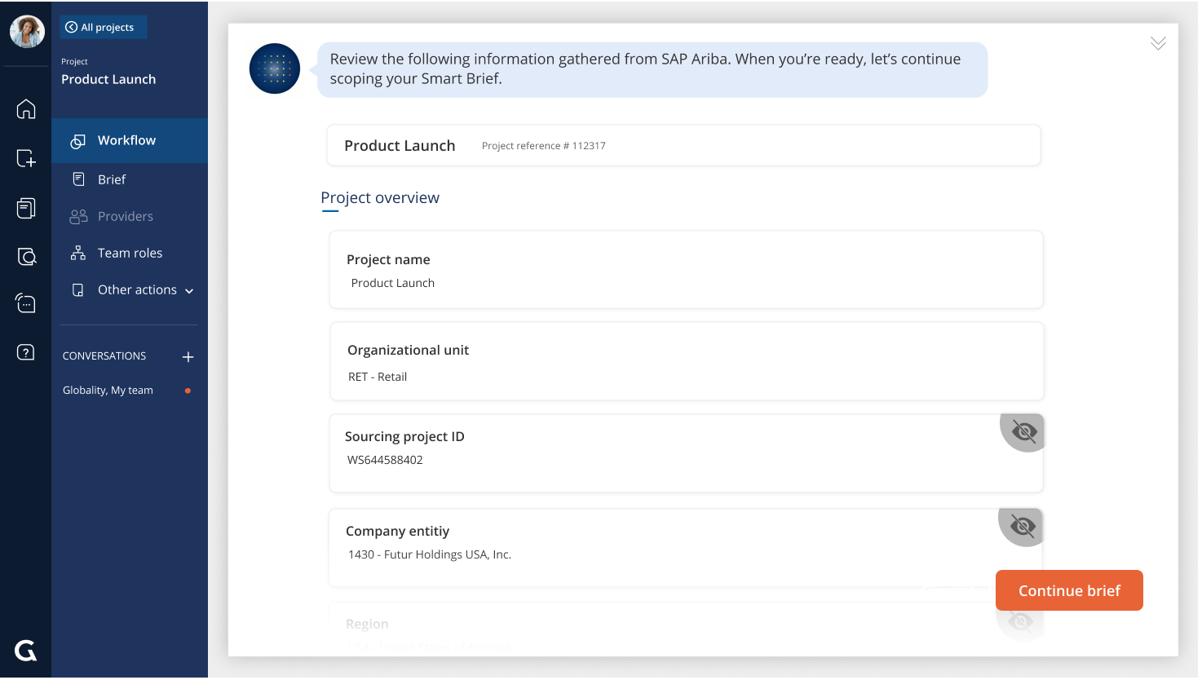Toggle visibility of Company entity field
1202x680 pixels.
pyautogui.click(x=1020, y=526)
